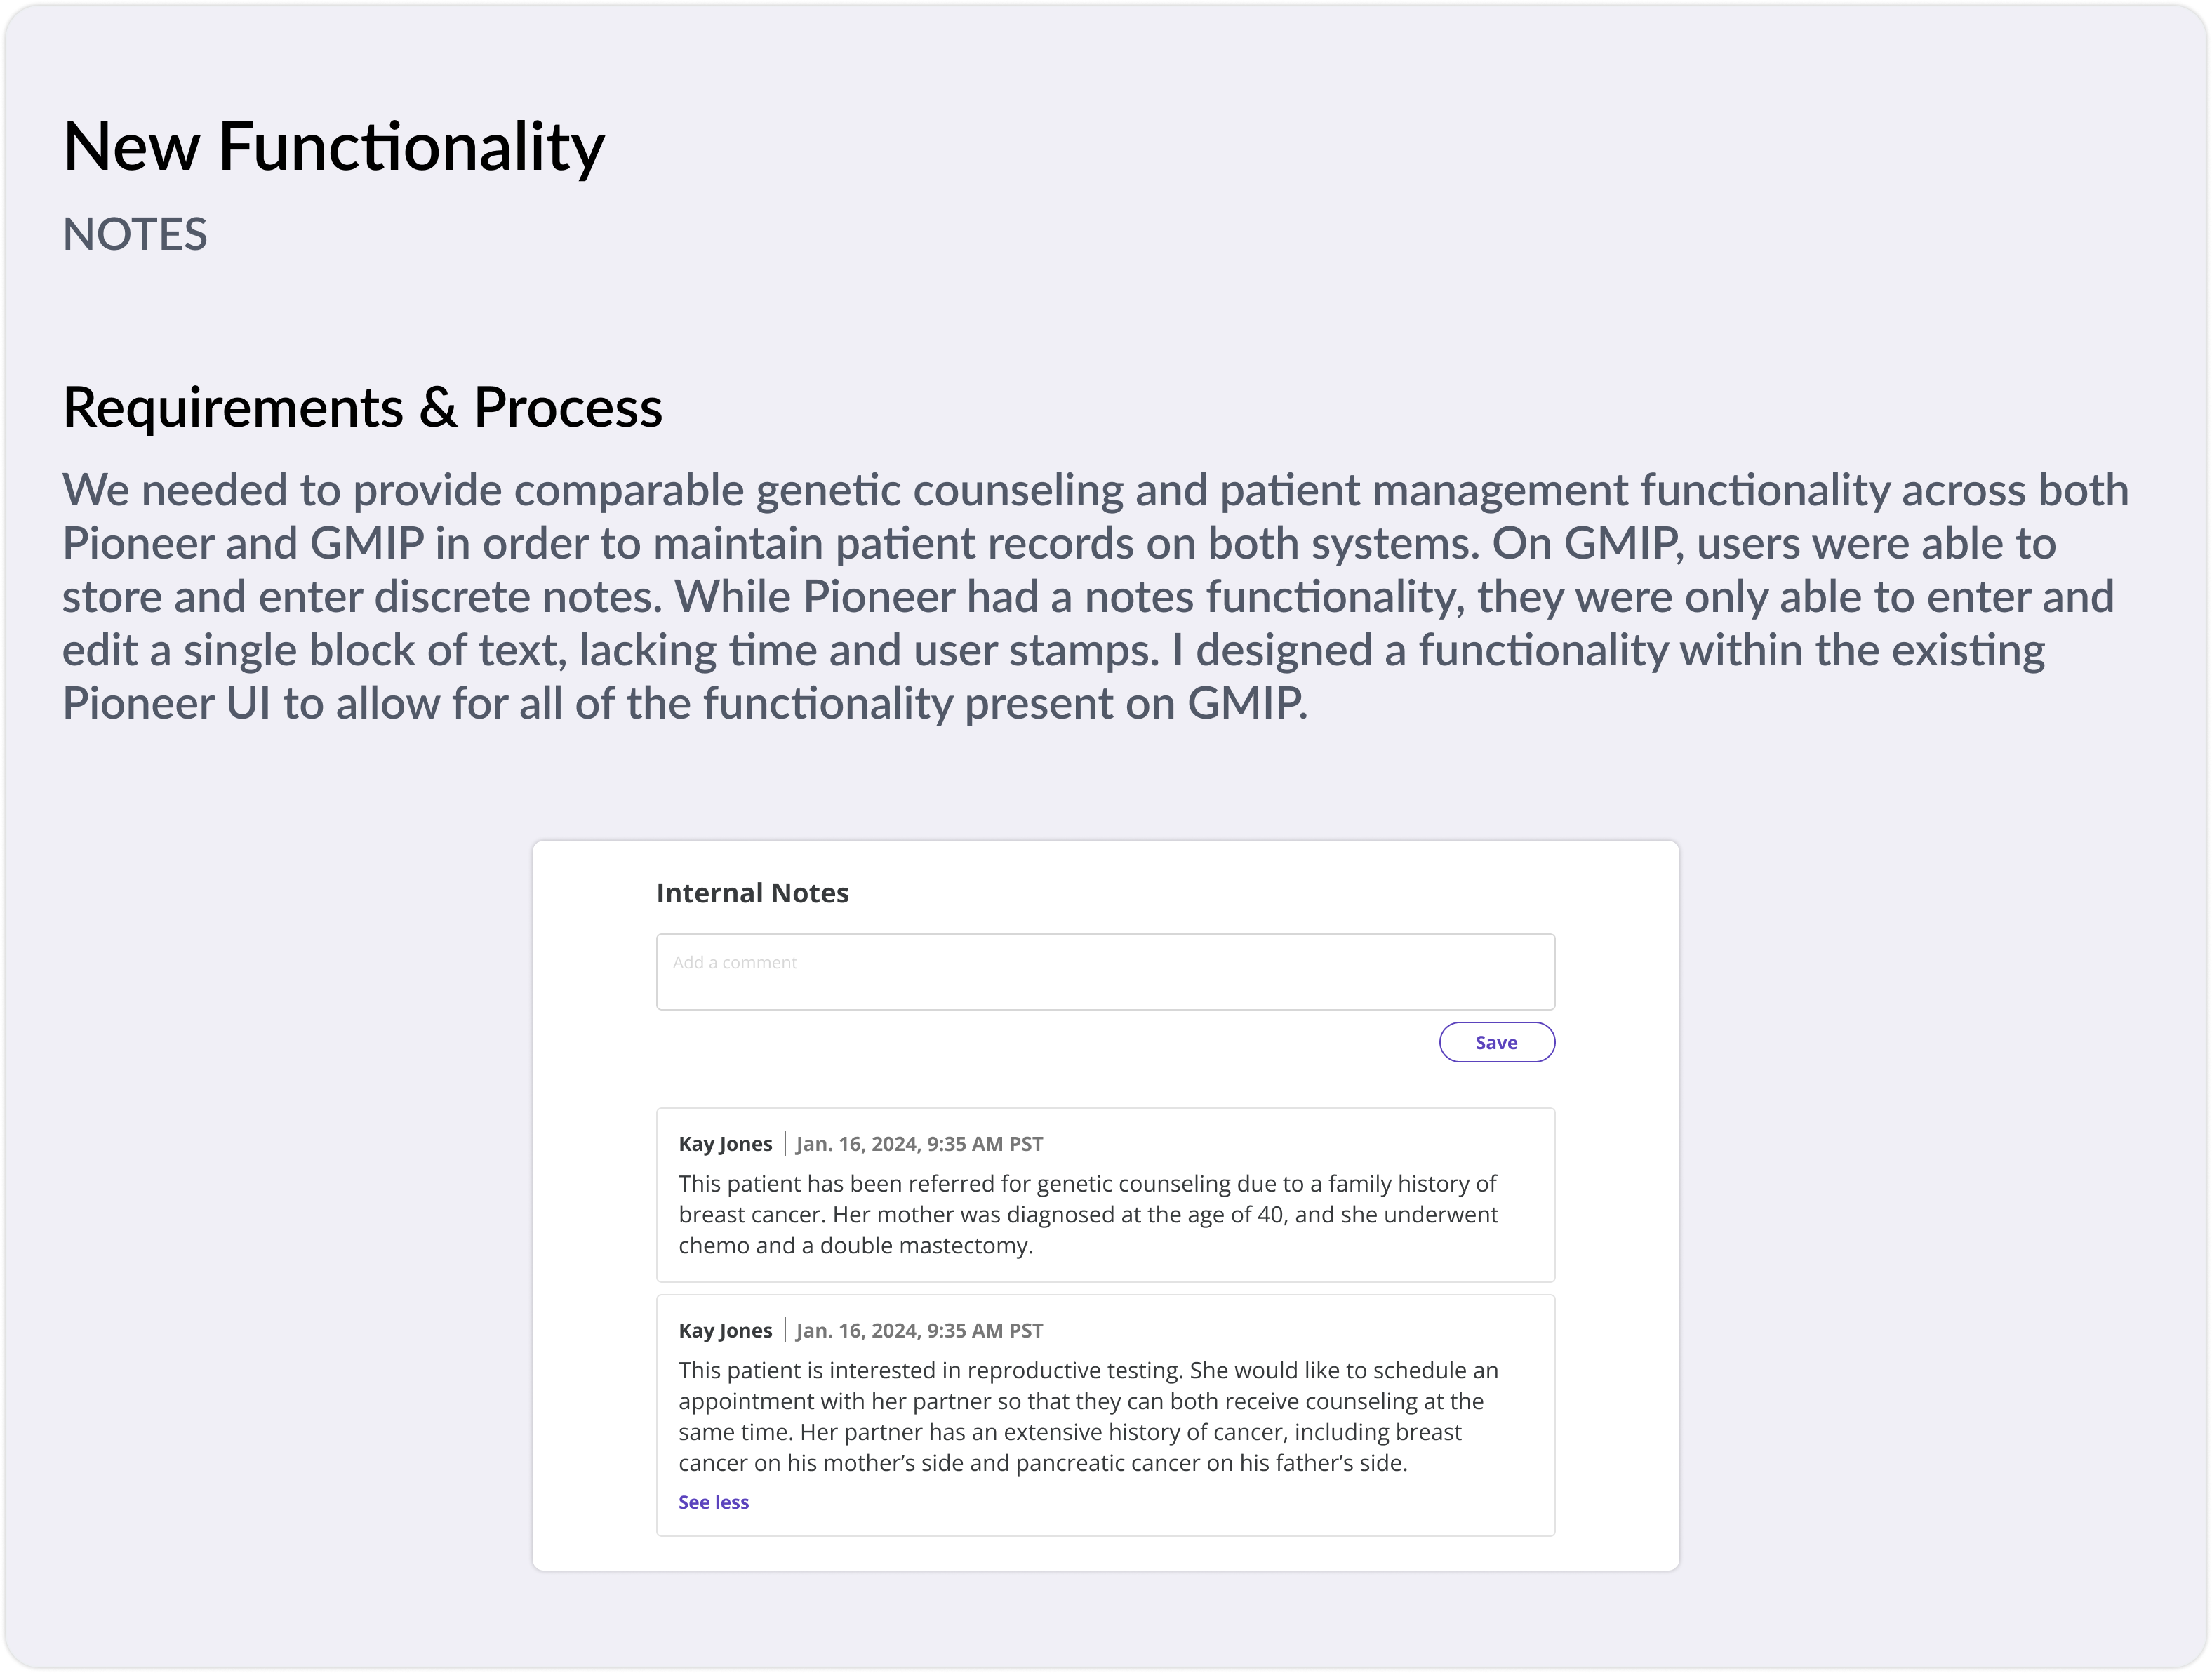Click the divider between name and date in first note
Screen dimensions: 2212x1673
[785, 1144]
